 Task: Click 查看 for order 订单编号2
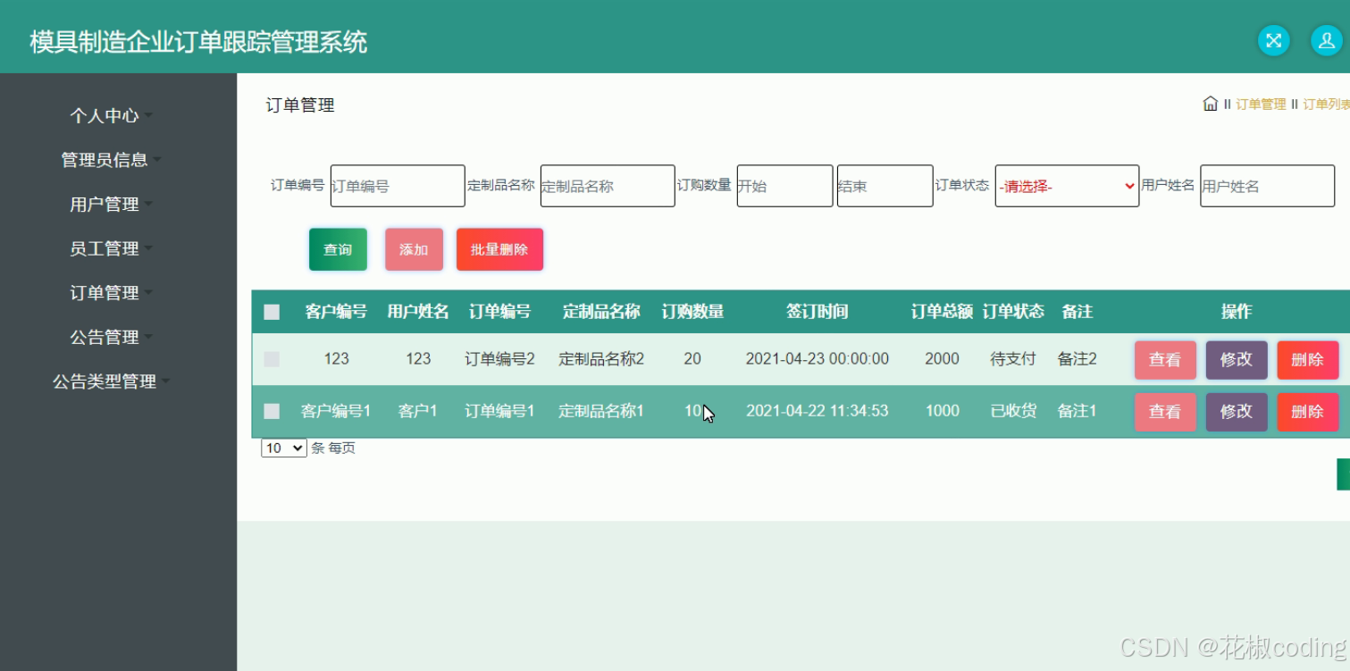(1165, 360)
